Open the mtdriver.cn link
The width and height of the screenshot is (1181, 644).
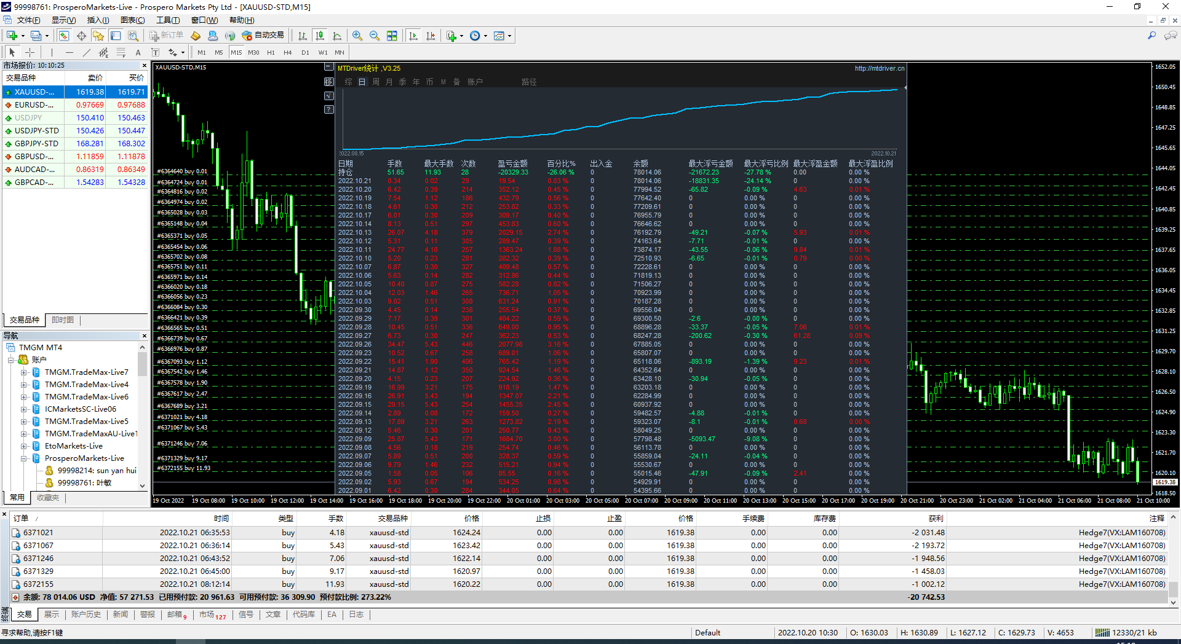click(x=879, y=68)
